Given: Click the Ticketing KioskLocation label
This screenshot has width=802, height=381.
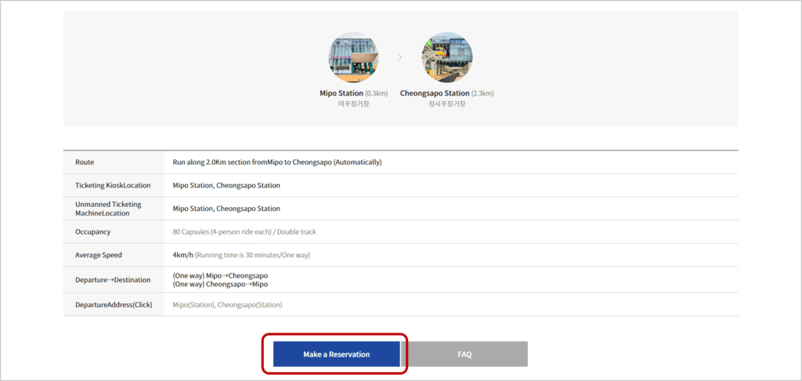Looking at the screenshot, I should pos(113,185).
